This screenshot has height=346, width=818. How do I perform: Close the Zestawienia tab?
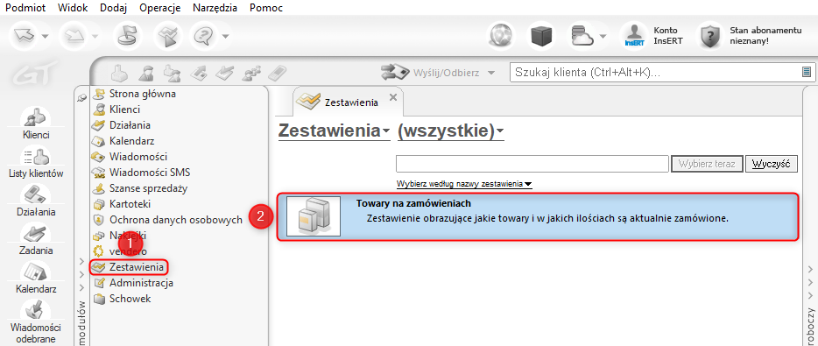393,97
